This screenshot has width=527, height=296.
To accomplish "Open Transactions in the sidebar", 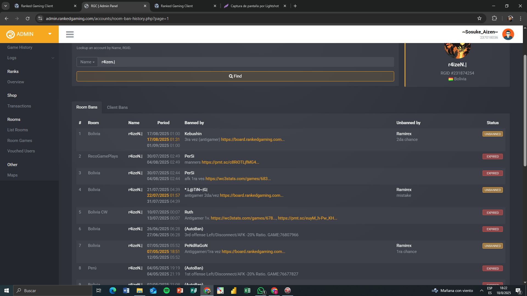I will click(19, 106).
